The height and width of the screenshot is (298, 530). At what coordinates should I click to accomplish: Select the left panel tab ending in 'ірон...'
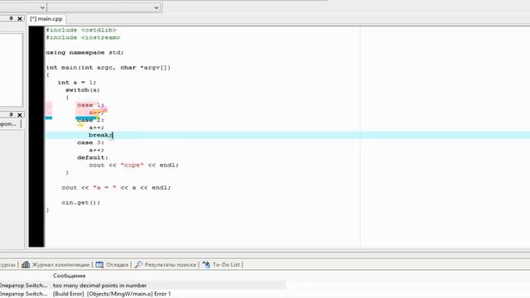click(8, 124)
